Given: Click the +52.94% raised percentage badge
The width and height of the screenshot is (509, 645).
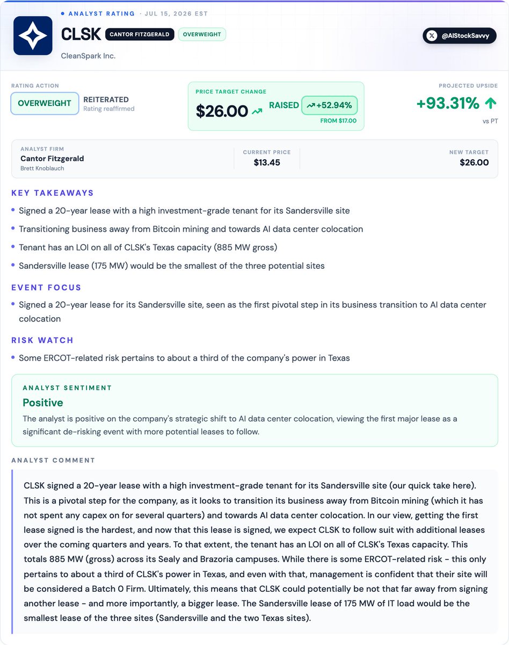Looking at the screenshot, I should [330, 105].
